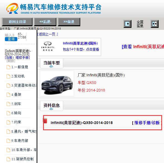Screen dimensions: 164x163
Task: Select the 资料信息 tab
Action: coord(52,106)
